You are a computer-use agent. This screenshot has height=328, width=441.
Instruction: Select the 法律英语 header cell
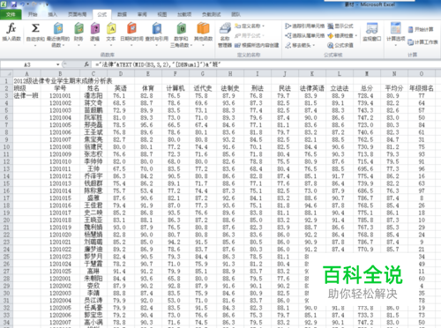312,88
